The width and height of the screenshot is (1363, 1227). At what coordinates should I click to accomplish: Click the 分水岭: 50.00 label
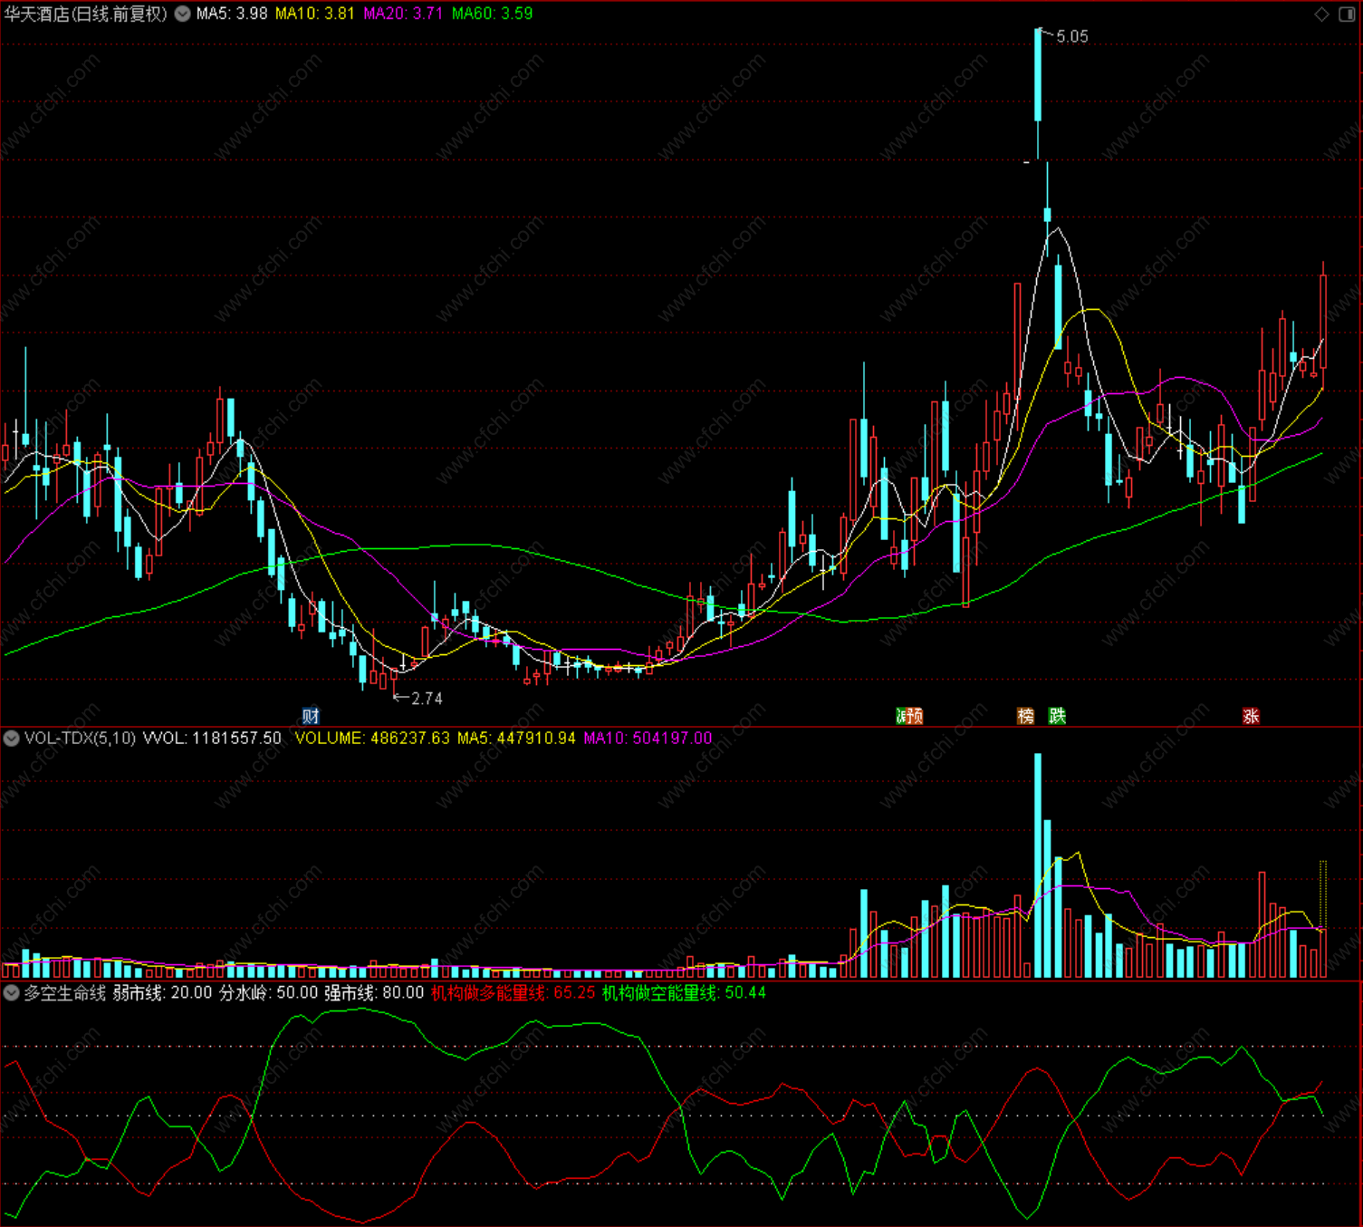[x=268, y=992]
